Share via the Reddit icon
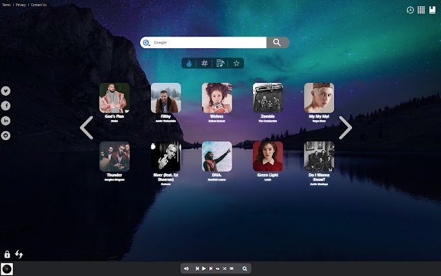This screenshot has height=276, width=441. coord(6,135)
